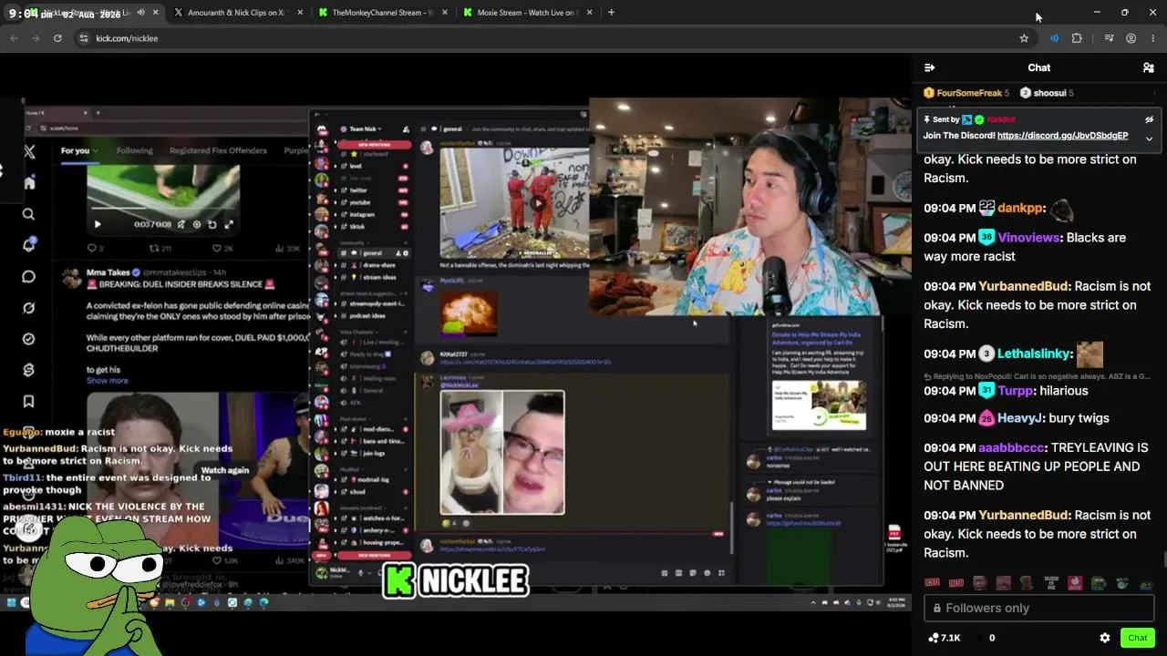The image size is (1167, 656).
Task: Open the blue extension icon in the toolbar
Action: pyautogui.click(x=1054, y=38)
